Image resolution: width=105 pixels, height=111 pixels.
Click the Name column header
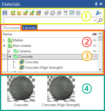pos(7,34)
